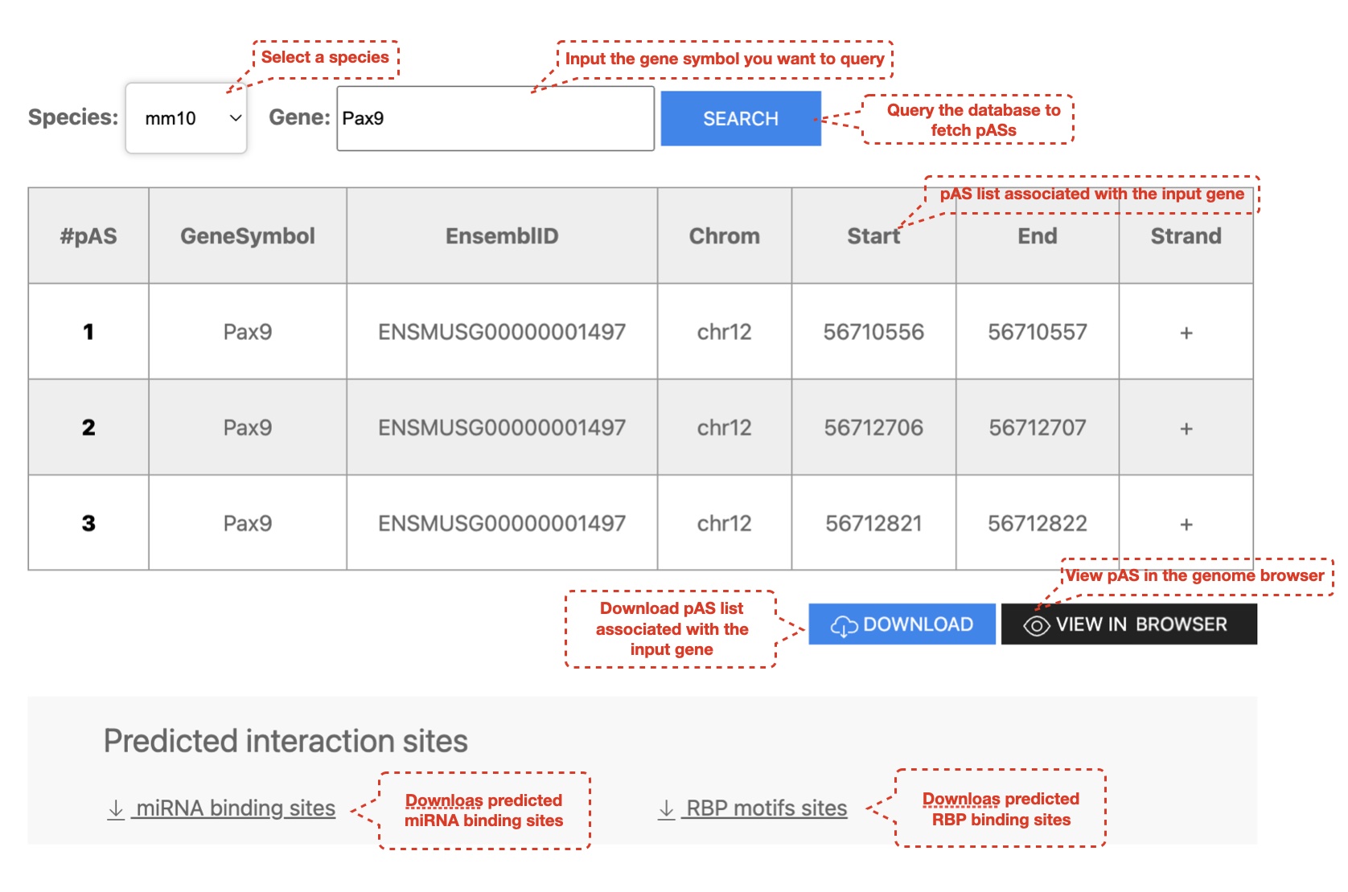The height and width of the screenshot is (892, 1348).
Task: Click the EnsemblID column header
Action: (502, 236)
